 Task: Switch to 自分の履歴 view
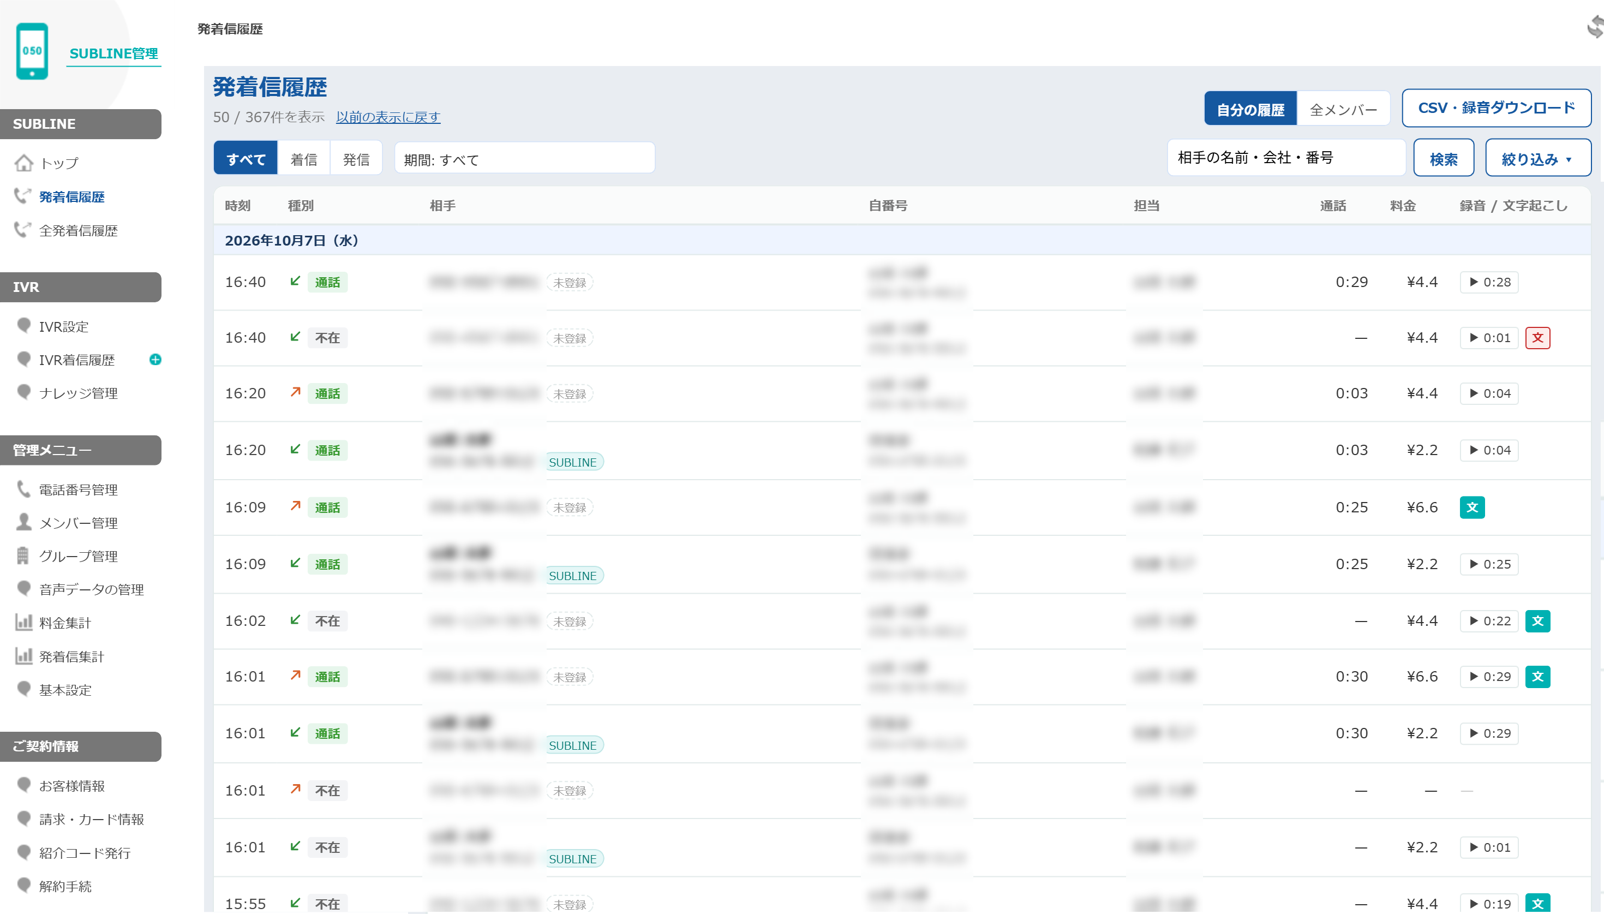tap(1250, 109)
